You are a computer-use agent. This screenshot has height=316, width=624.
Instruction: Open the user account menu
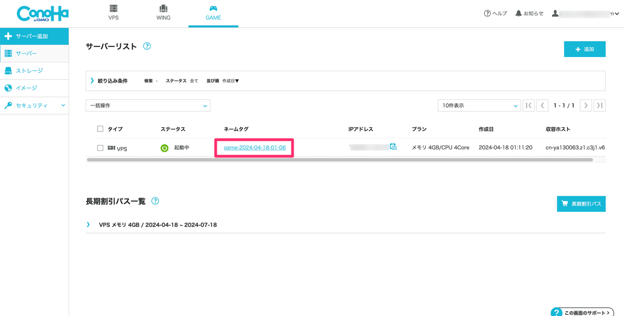click(585, 13)
